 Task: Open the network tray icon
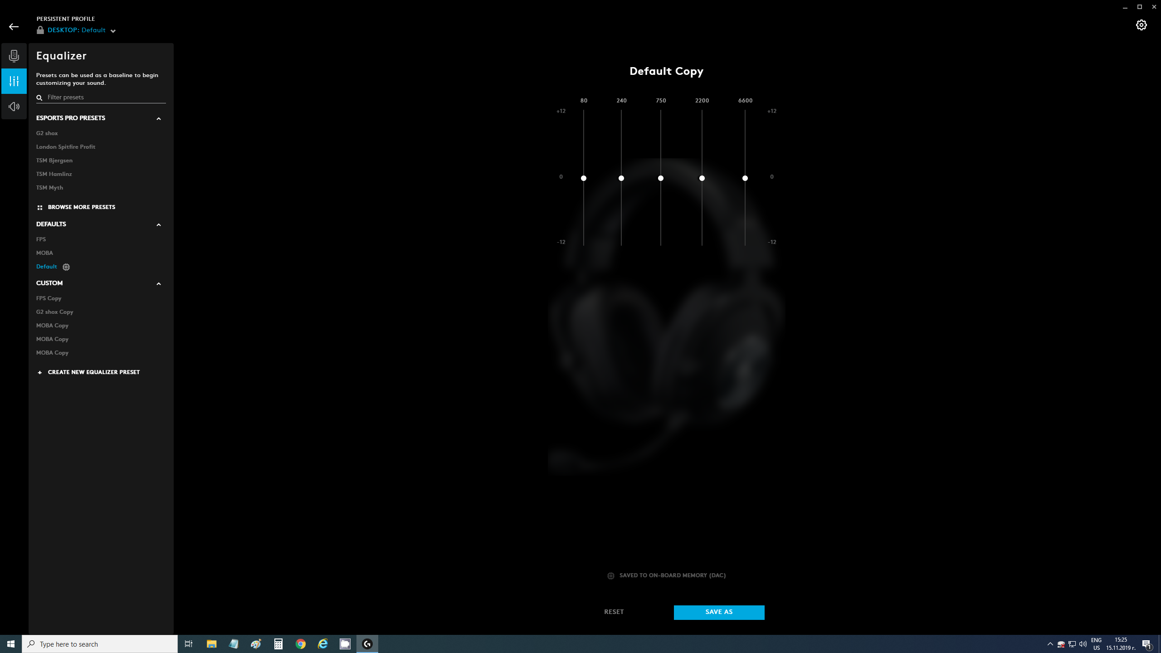tap(1072, 644)
